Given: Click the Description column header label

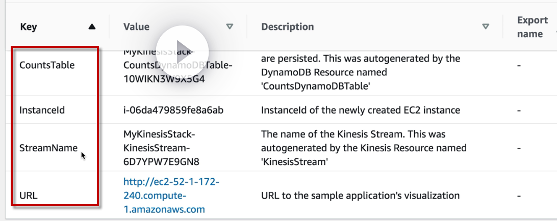Looking at the screenshot, I should pos(287,26).
